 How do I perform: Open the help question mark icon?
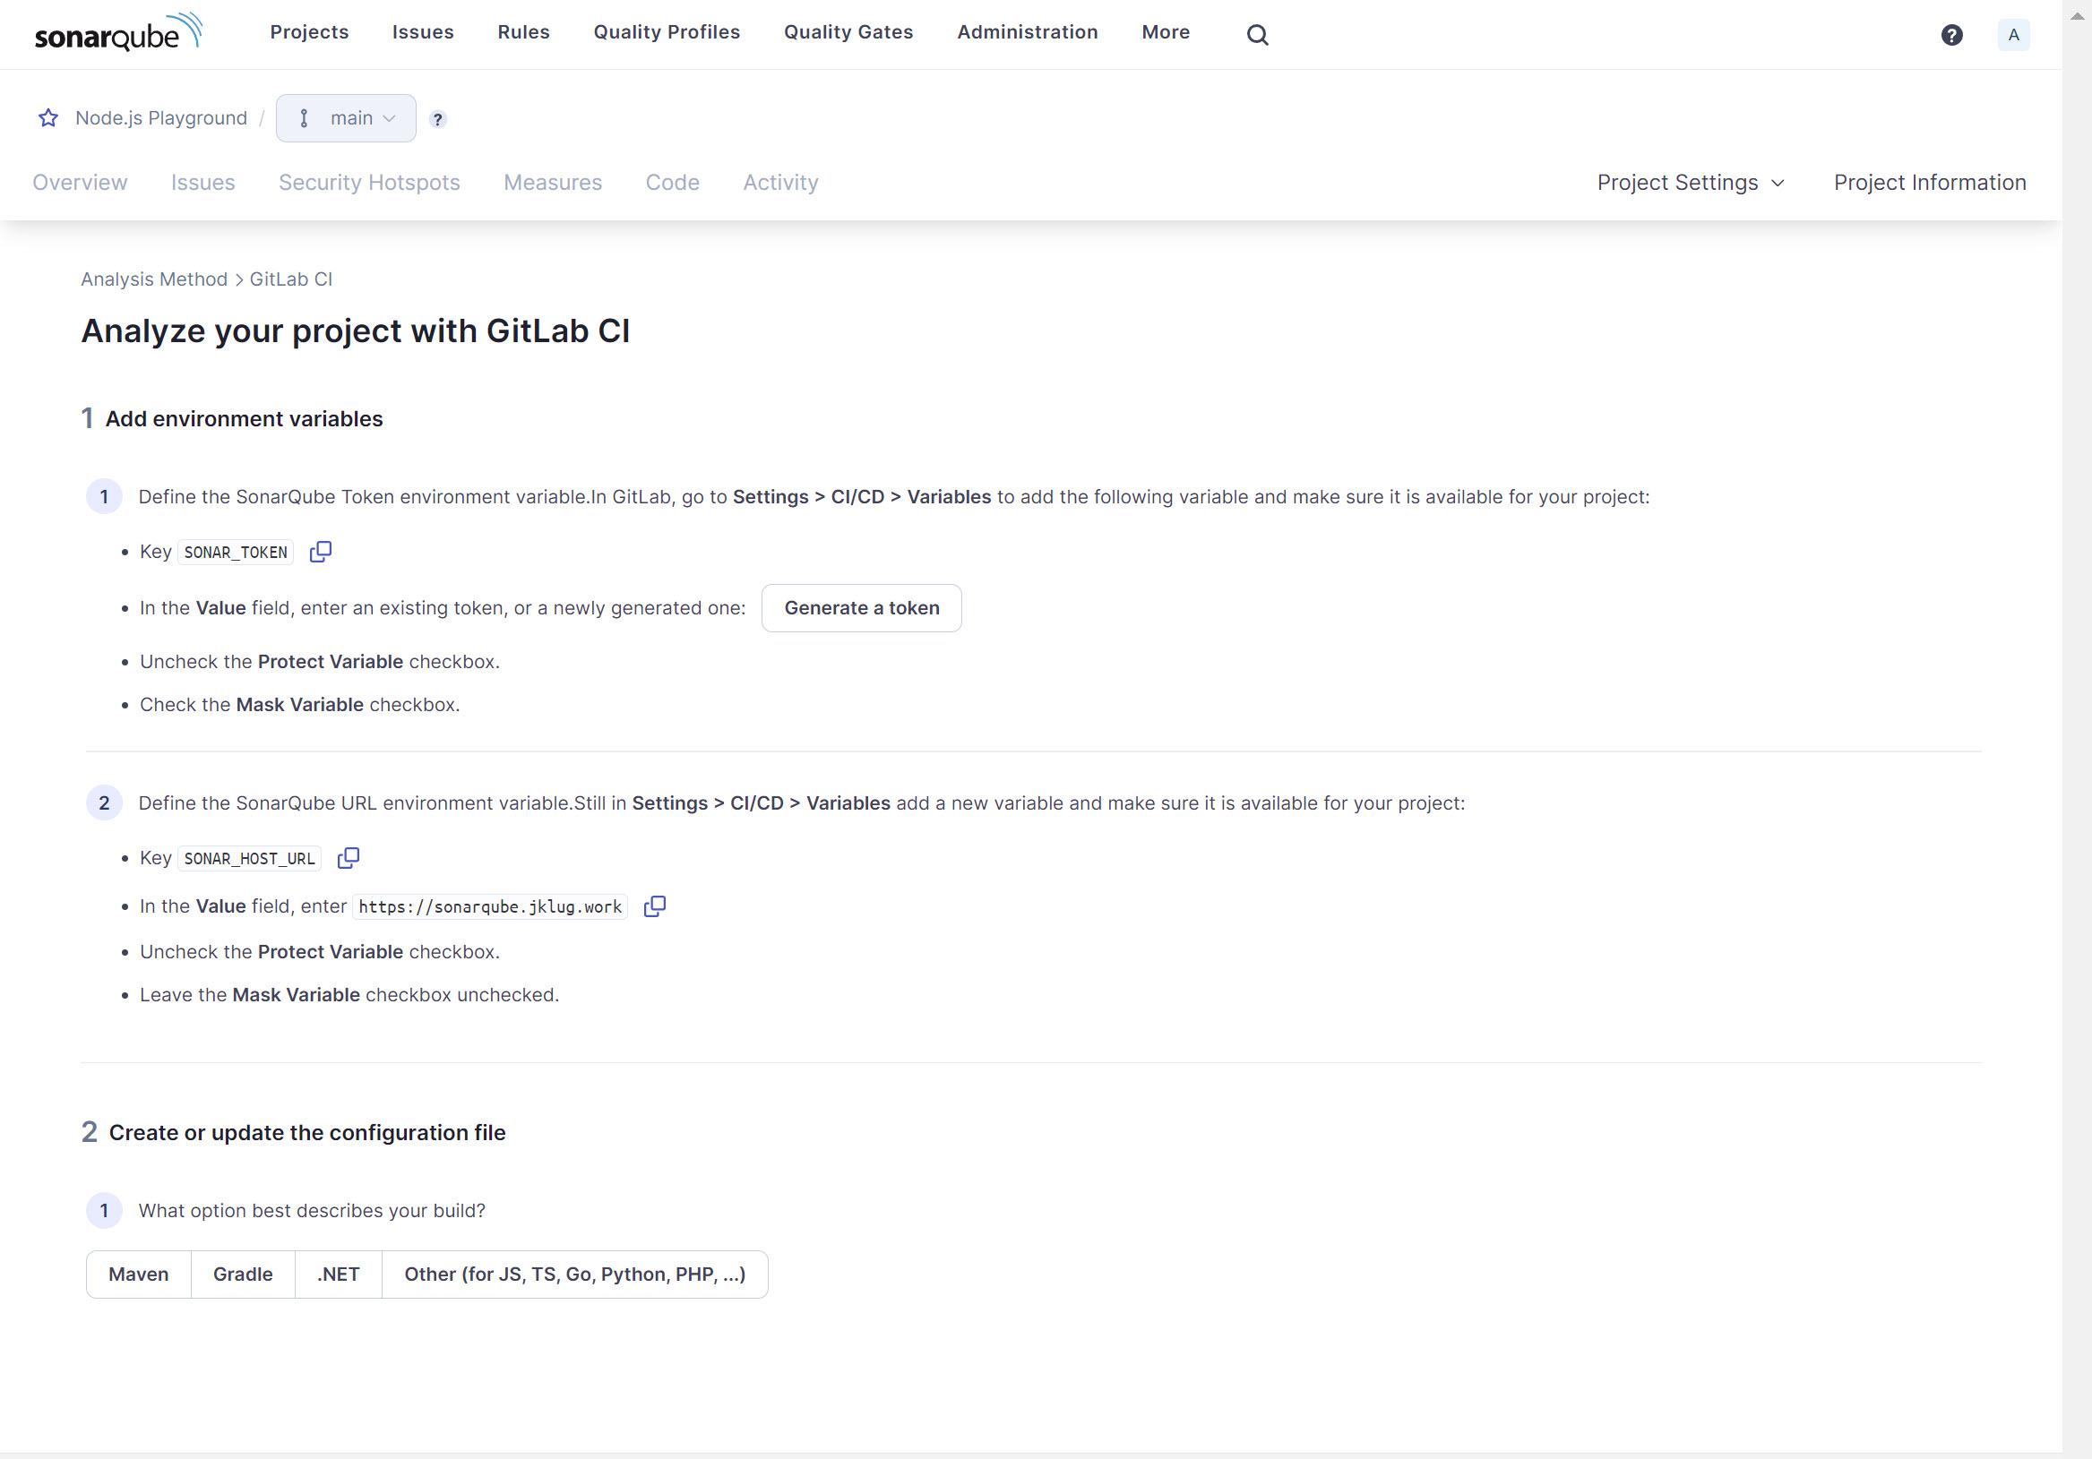[x=1950, y=35]
